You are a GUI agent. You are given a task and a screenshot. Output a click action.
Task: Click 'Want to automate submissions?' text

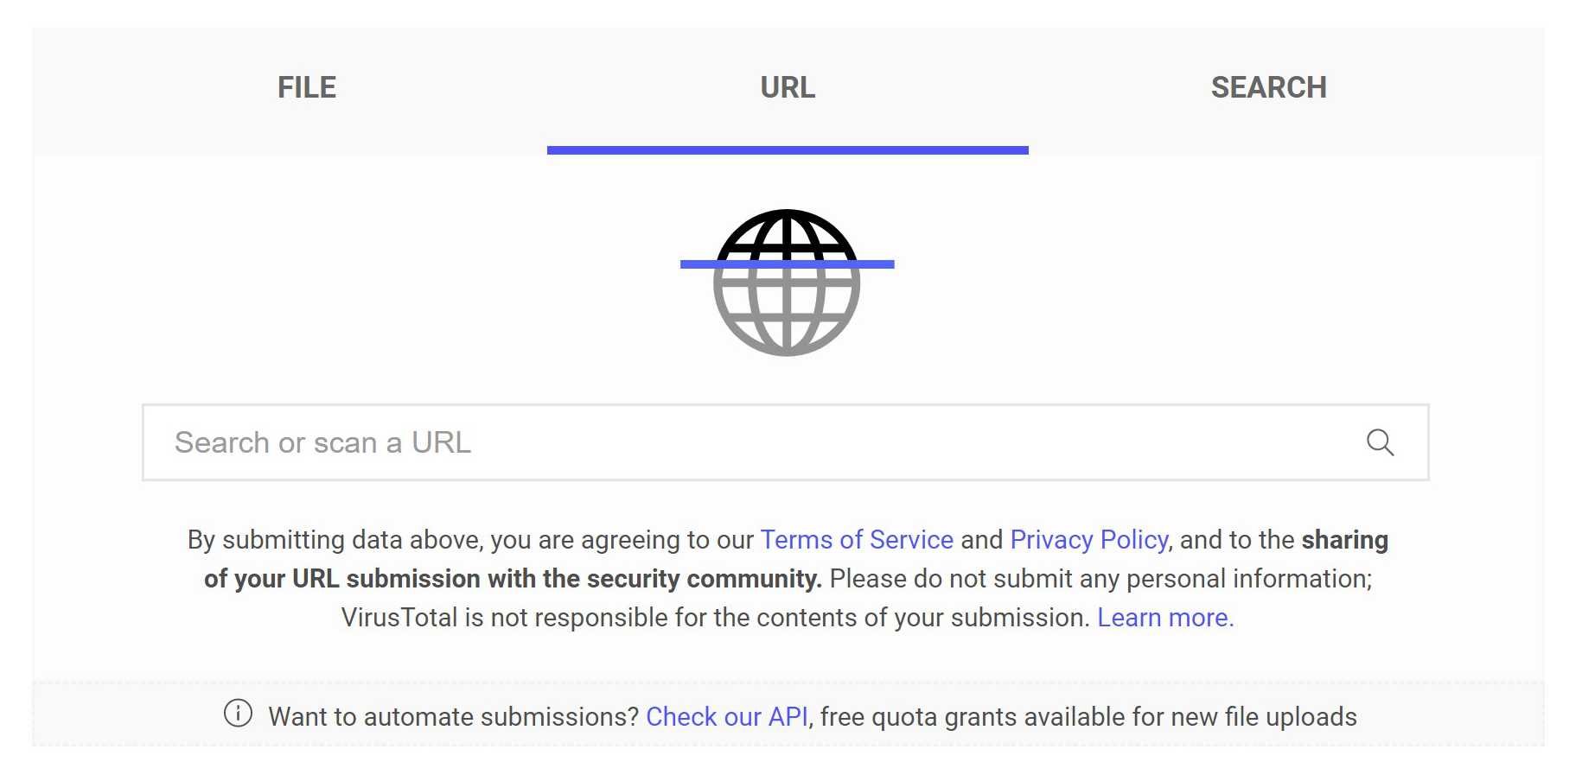tap(453, 717)
